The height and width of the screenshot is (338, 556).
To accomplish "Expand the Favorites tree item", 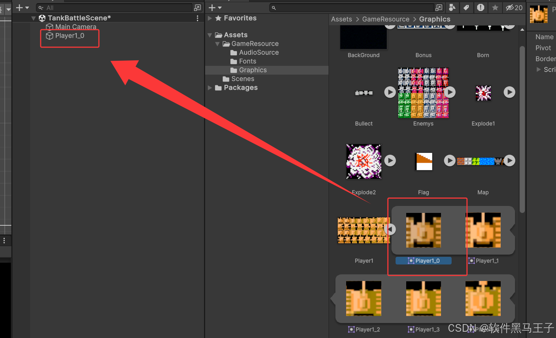I will point(210,18).
